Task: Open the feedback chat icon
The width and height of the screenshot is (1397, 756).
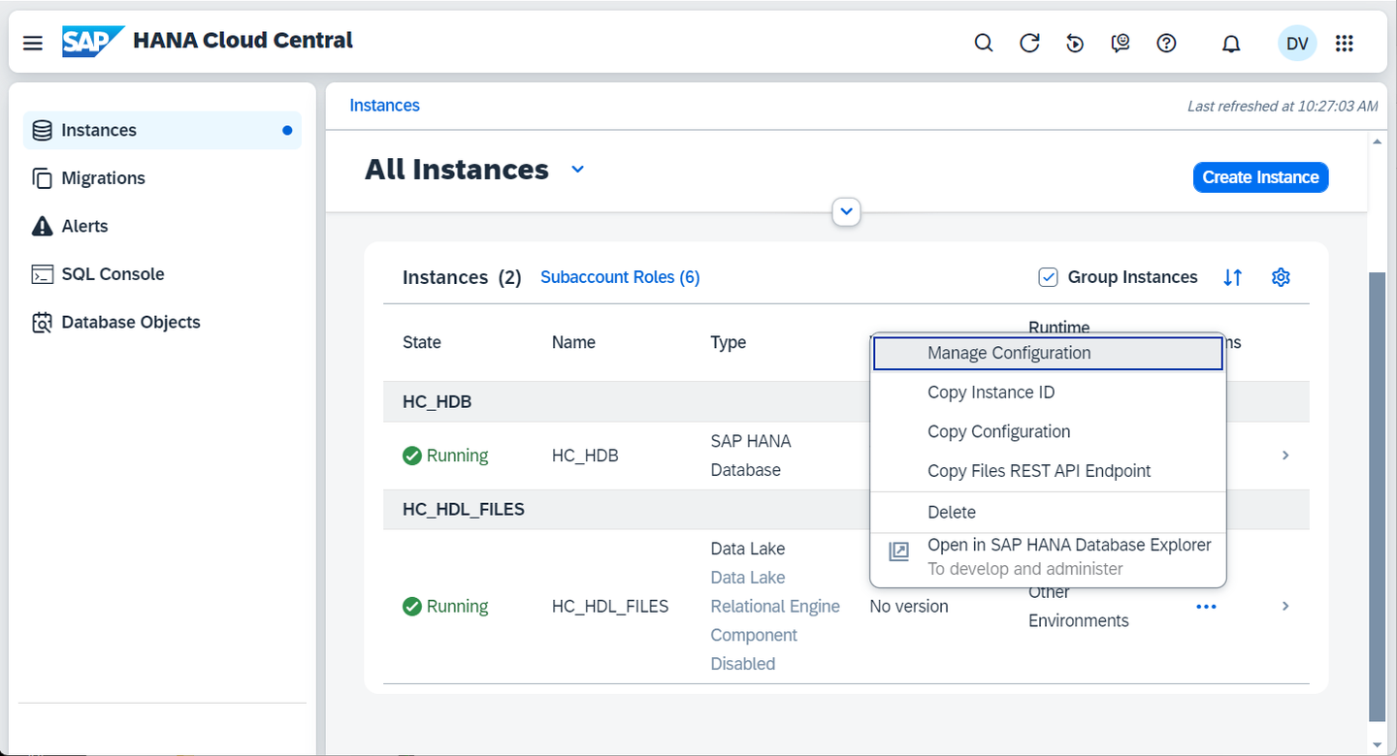Action: coord(1121,43)
